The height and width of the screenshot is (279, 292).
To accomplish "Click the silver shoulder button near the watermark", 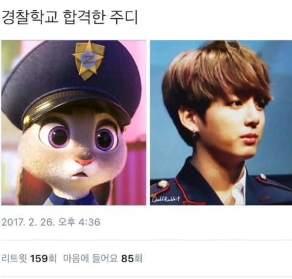I will click(x=162, y=184).
